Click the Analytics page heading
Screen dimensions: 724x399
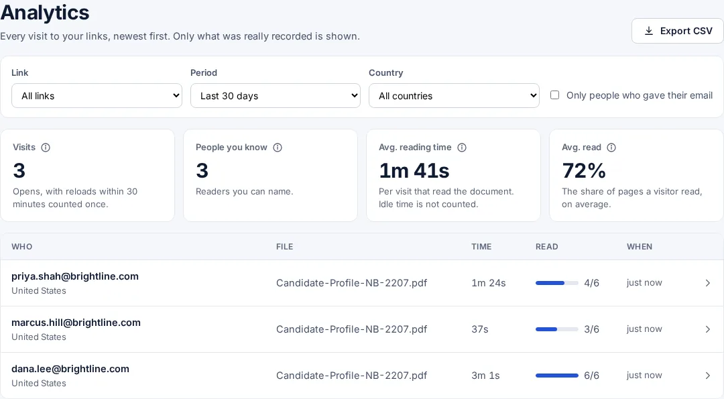(x=45, y=13)
